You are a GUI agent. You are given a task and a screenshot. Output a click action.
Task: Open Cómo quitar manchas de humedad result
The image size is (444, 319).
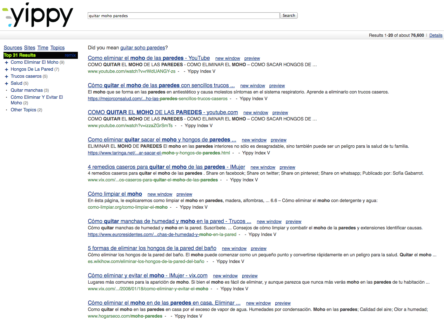pyautogui.click(x=169, y=221)
